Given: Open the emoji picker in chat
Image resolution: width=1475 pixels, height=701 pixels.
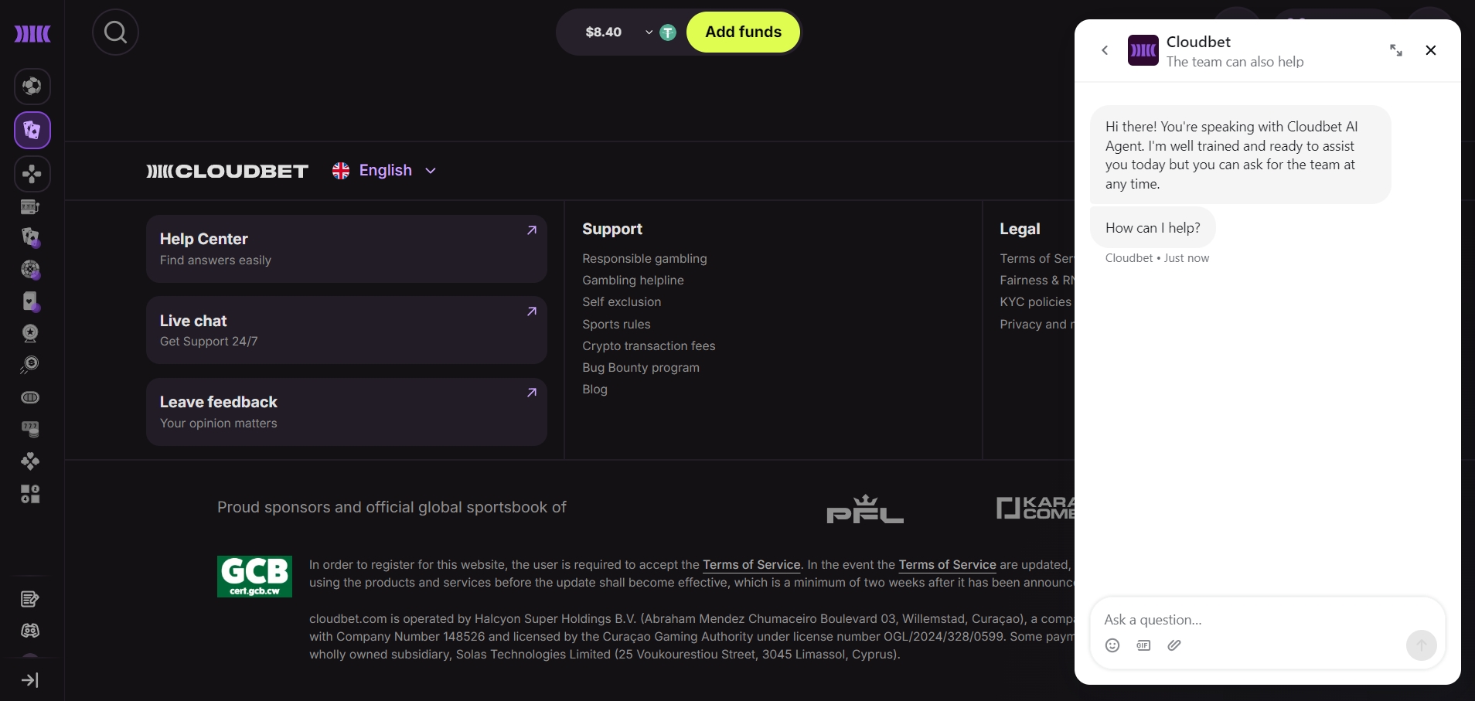Looking at the screenshot, I should 1112,645.
